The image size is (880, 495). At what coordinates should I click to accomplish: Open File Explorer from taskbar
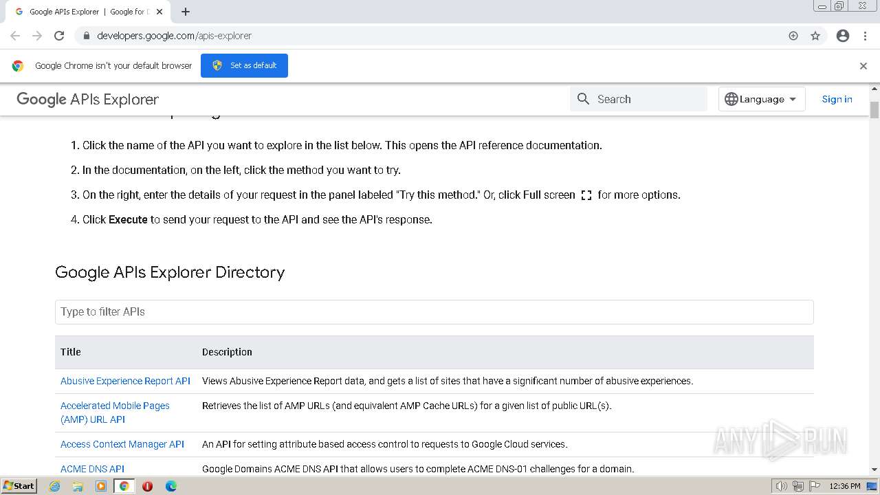pos(78,486)
